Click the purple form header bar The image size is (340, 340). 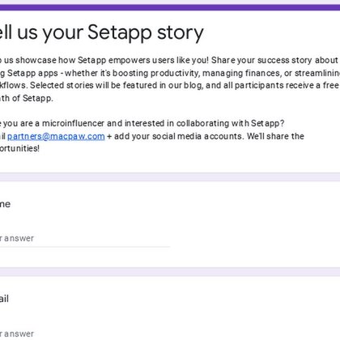(170, 7)
